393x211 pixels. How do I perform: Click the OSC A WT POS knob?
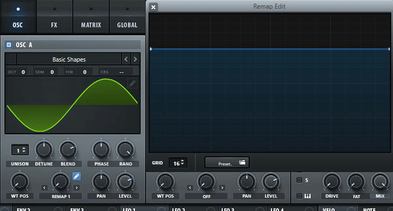pos(20,182)
